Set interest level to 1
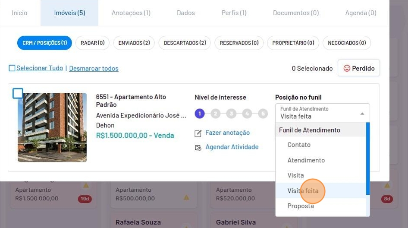 199,114
